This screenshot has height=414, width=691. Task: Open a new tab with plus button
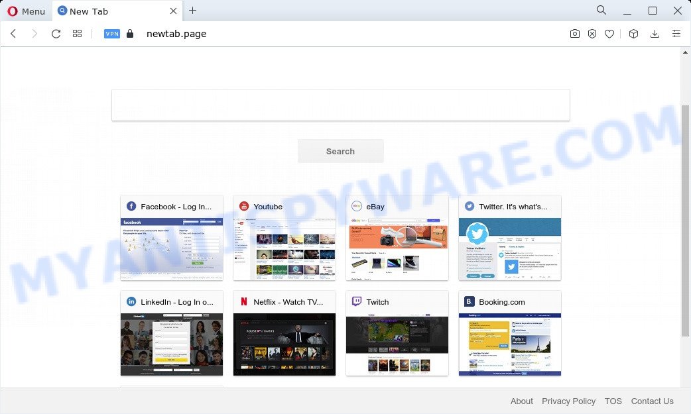tap(192, 11)
